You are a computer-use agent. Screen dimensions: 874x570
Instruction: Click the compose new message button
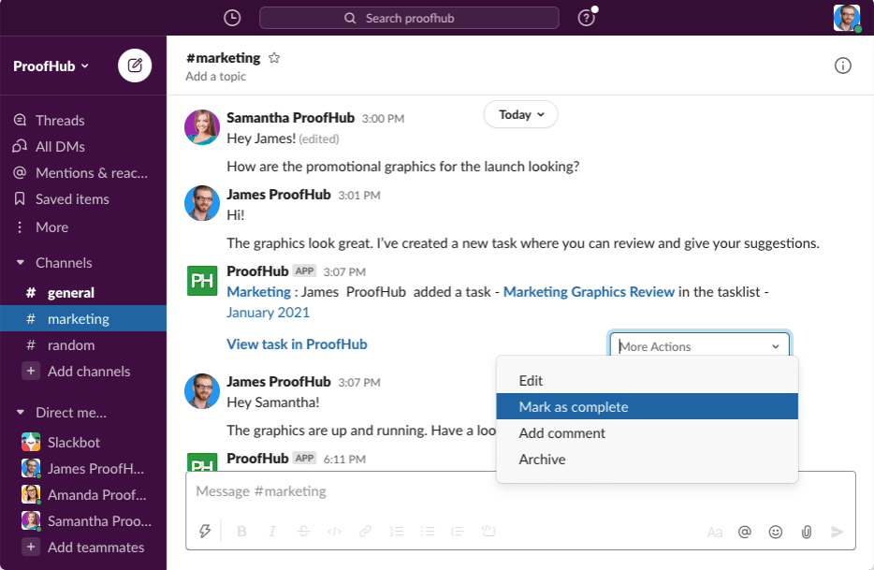click(135, 66)
